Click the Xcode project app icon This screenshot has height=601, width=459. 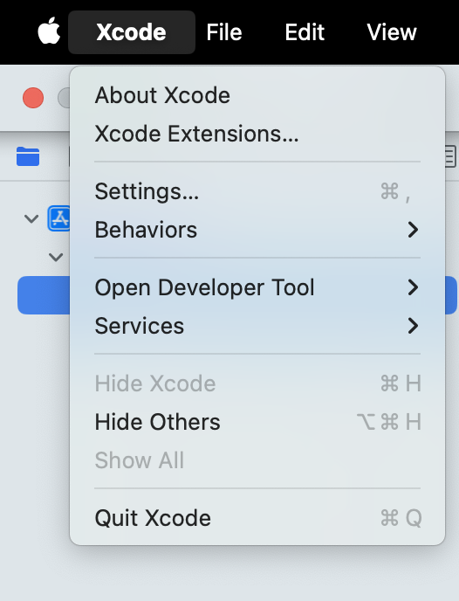[x=59, y=218]
